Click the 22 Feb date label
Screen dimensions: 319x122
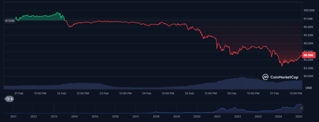click(x=61, y=93)
